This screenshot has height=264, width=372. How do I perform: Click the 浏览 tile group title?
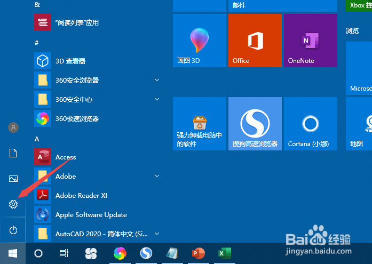[x=352, y=31]
